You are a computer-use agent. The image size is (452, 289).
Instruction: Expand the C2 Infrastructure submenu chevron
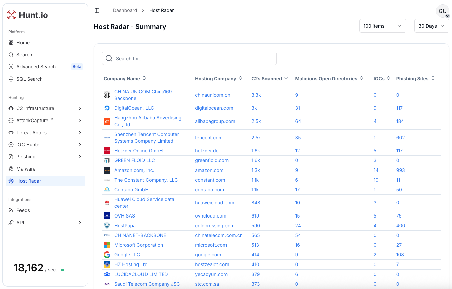pos(80,108)
